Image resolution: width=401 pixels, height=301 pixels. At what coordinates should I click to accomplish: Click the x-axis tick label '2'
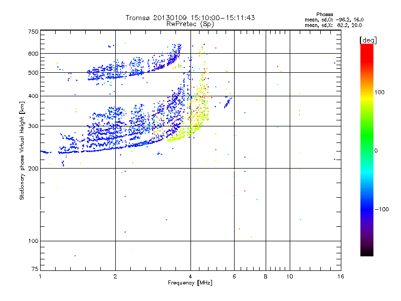(115, 276)
